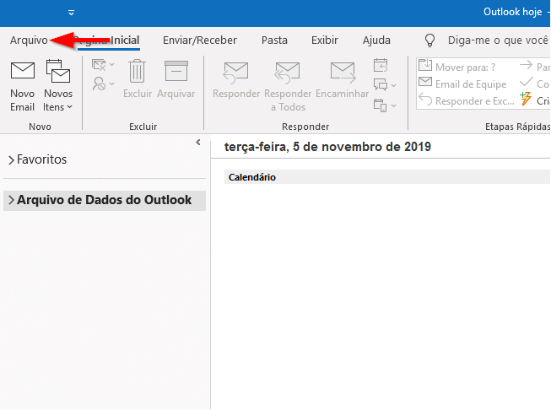The height and width of the screenshot is (410, 551).
Task: Click Responder a Todos icon
Action: 288,73
